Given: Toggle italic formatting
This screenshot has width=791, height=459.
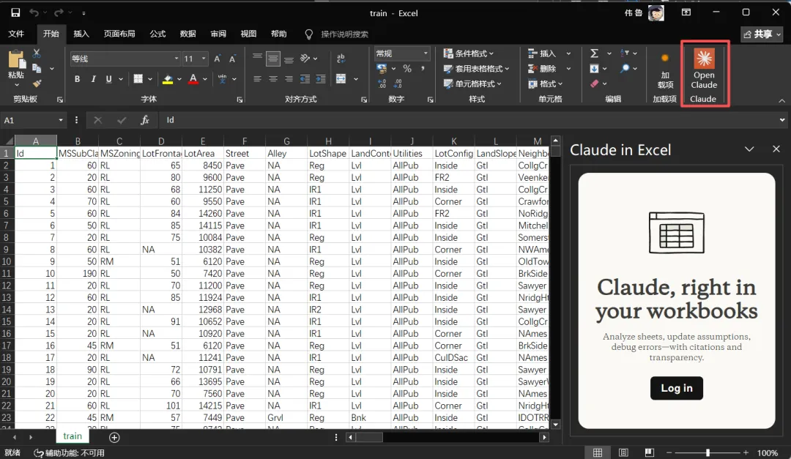Looking at the screenshot, I should pos(93,79).
